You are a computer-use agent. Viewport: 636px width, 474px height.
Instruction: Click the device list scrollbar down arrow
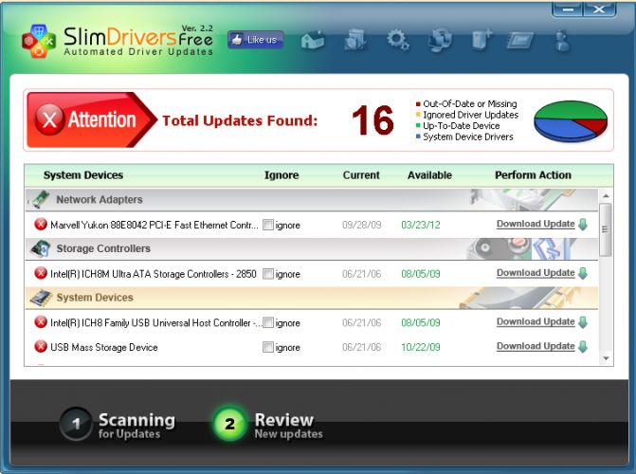[606, 358]
